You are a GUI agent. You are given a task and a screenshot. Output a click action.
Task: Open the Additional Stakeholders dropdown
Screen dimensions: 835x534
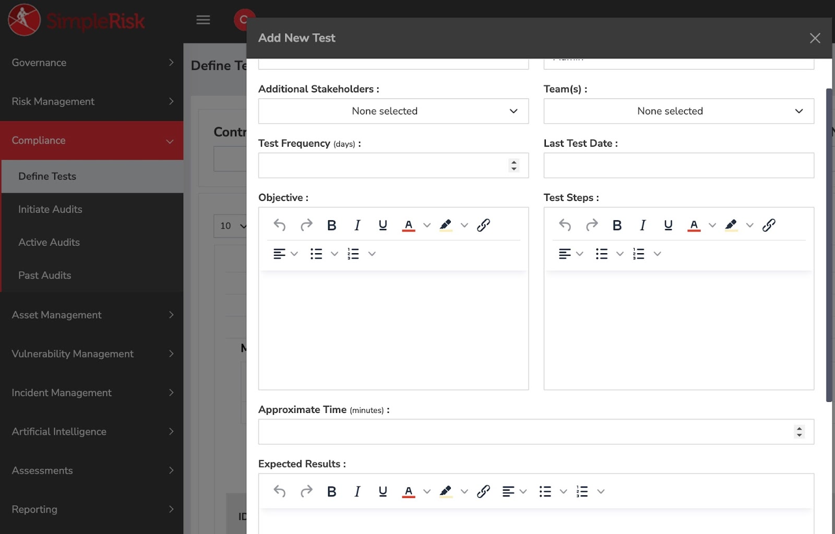click(393, 111)
